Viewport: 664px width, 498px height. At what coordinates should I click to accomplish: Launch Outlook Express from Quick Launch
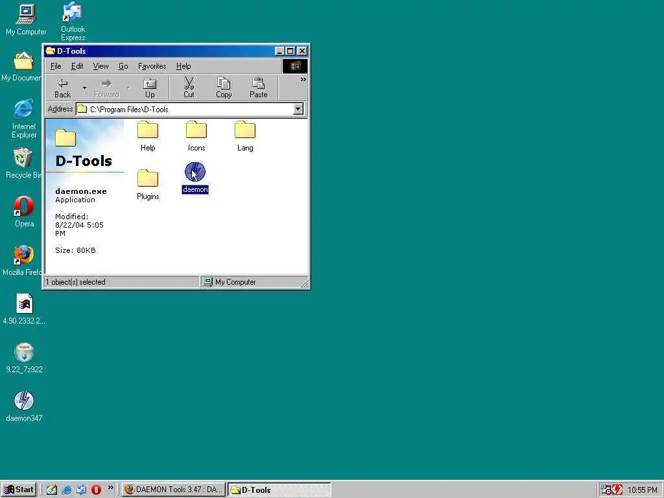81,490
